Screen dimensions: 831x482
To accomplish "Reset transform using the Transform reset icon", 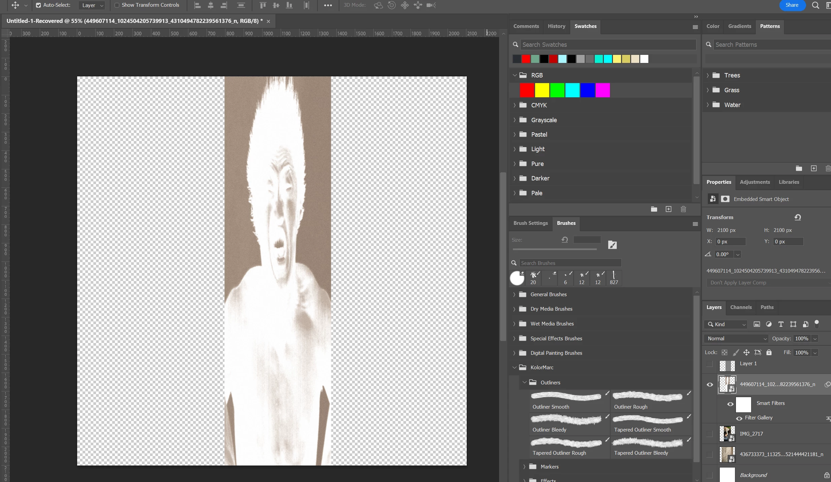I will coord(797,217).
